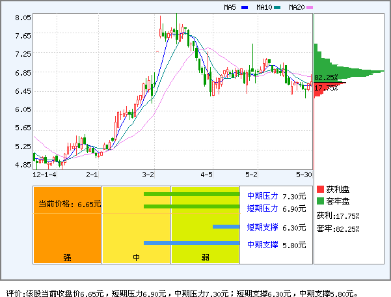
Task: Click the 6.30元 support value
Action: pos(294,227)
